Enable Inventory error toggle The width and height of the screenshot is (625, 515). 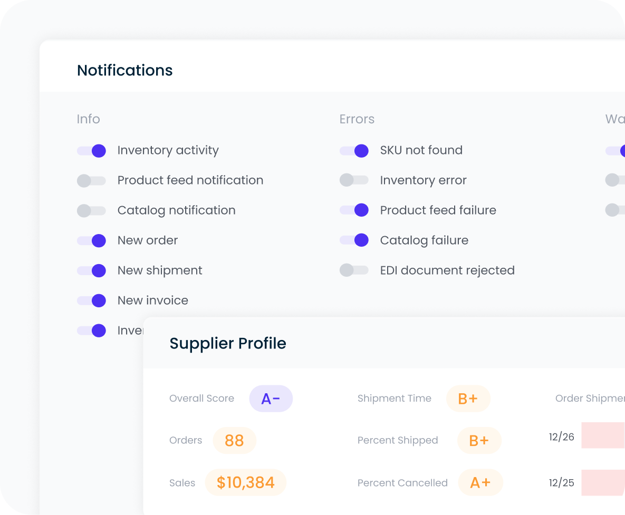coord(354,181)
